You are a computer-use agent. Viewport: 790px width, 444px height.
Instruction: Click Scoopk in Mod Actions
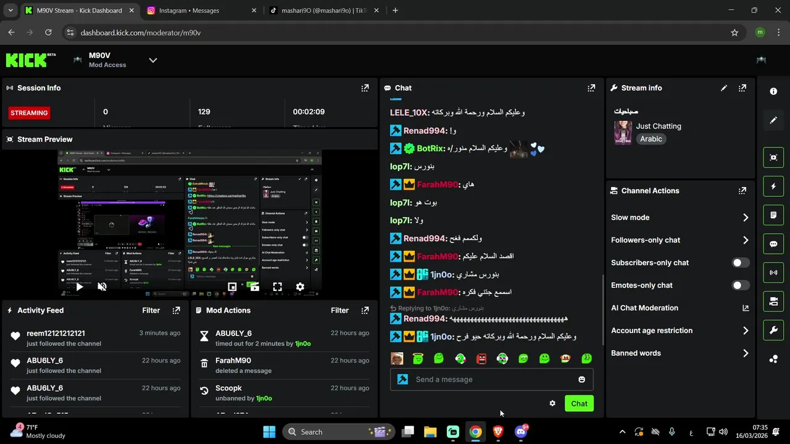[x=228, y=388]
